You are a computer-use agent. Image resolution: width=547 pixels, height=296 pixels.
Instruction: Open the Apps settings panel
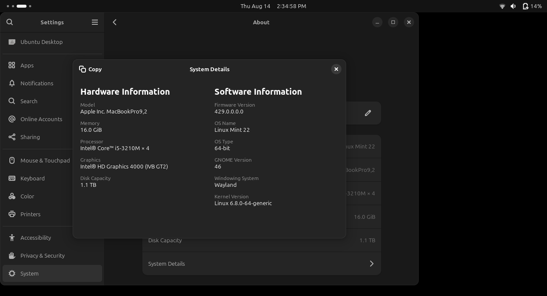tap(27, 65)
